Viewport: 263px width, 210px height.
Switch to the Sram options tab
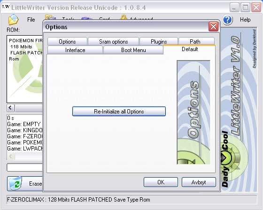[x=113, y=41]
